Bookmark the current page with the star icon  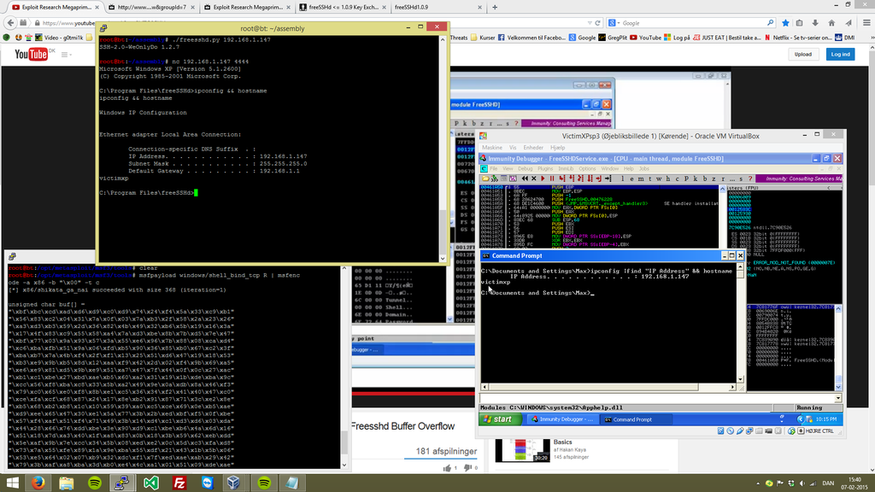tap(785, 23)
